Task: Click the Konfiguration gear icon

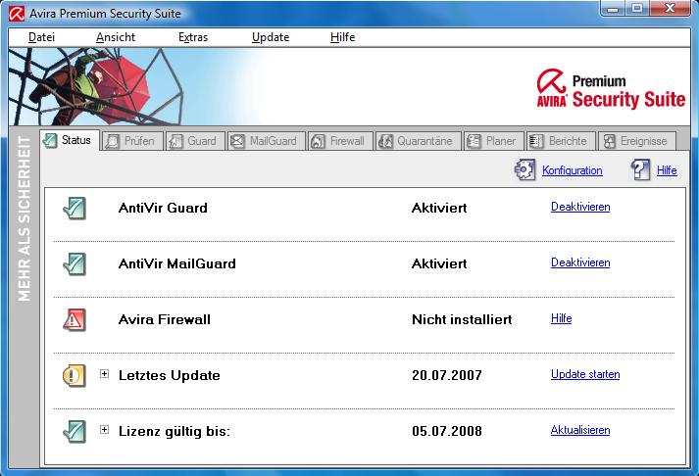Action: pos(524,169)
